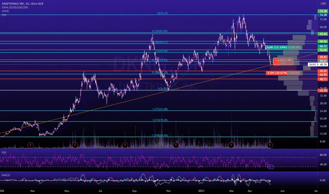This screenshot has width=329, height=194.
Task: Click the earnings 'E' marker above Nov label
Action: (176, 145)
